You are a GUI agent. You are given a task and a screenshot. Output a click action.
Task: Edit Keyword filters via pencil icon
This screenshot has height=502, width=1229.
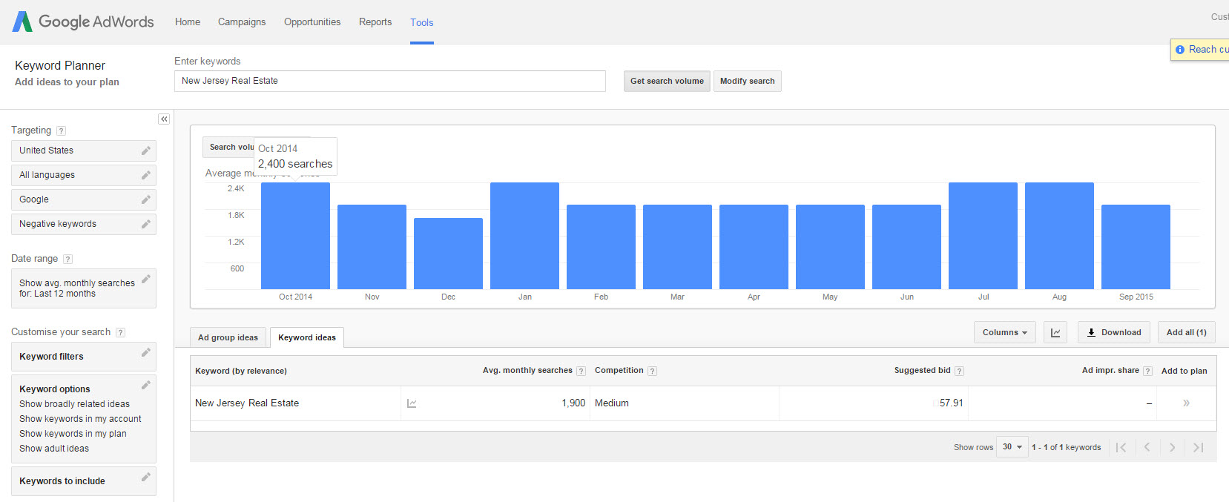pos(146,352)
